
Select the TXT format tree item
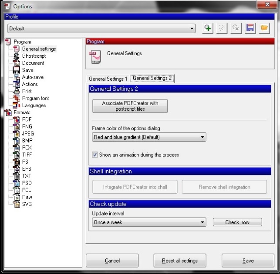point(27,176)
